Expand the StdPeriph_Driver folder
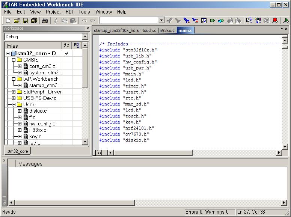The width and height of the screenshot is (291, 217). 14,92
